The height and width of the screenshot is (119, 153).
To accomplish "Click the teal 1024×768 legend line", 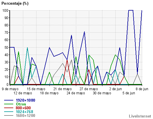I will pos(9,112).
